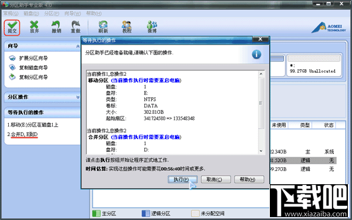Click the 刷新 (refresh) toolbar icon
Screen dimensions: 352x220
coord(103,27)
